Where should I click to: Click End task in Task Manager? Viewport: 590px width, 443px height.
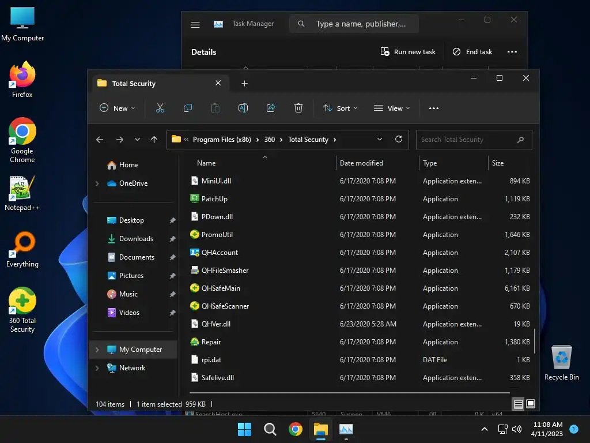(x=472, y=51)
